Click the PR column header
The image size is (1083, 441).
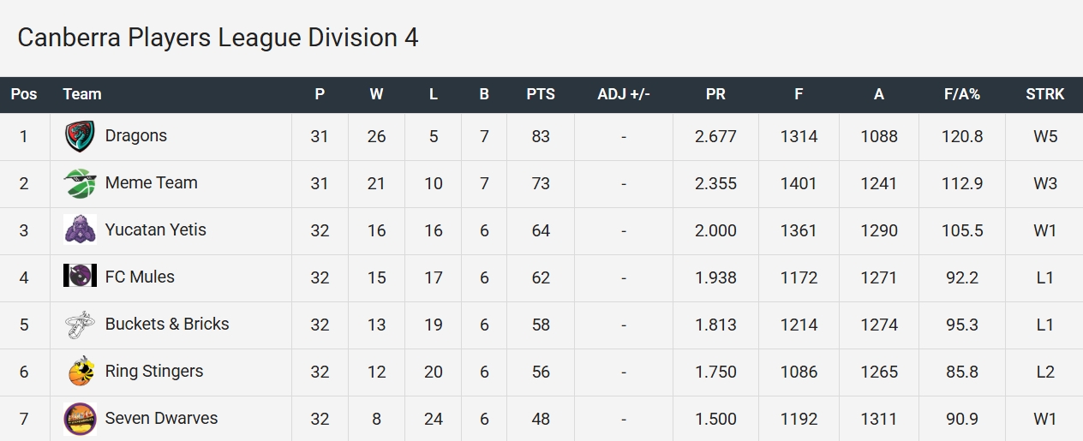click(x=715, y=94)
